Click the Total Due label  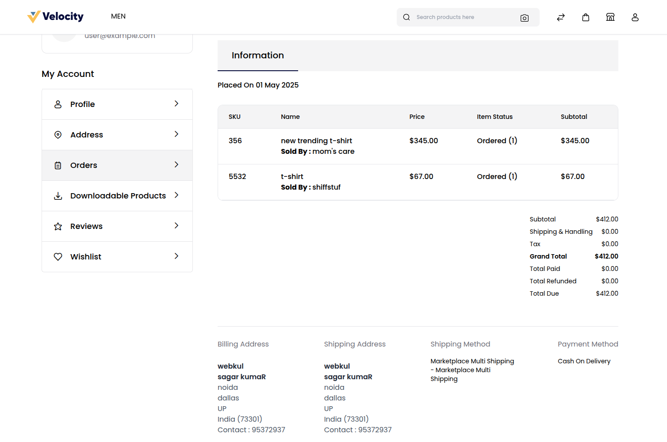click(544, 293)
